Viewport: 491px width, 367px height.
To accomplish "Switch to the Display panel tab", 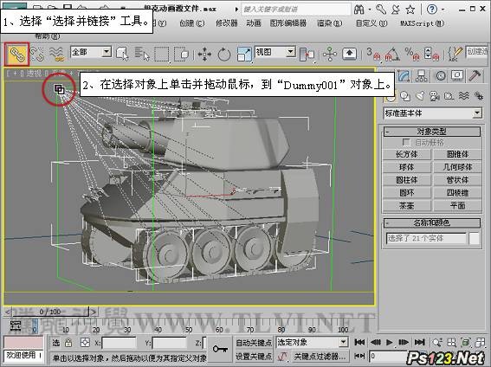I will pos(457,76).
